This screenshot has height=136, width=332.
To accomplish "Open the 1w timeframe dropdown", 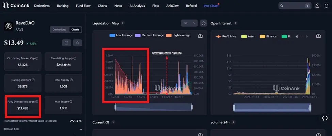I will coord(189,23).
